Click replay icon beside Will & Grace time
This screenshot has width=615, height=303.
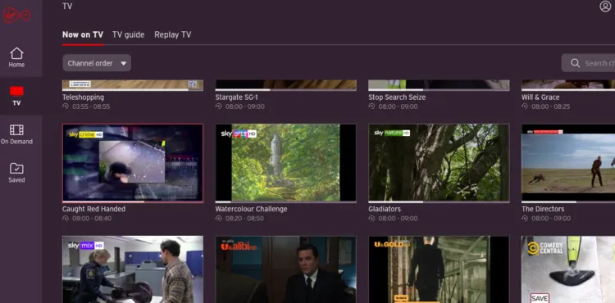(525, 106)
